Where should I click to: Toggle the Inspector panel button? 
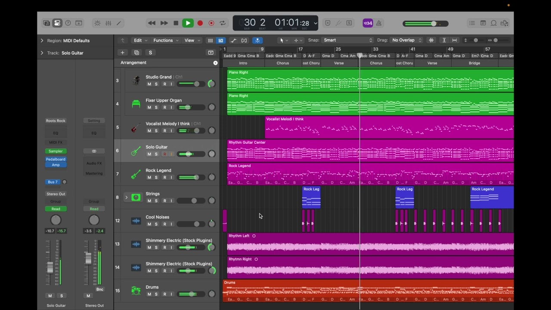pyautogui.click(x=57, y=23)
